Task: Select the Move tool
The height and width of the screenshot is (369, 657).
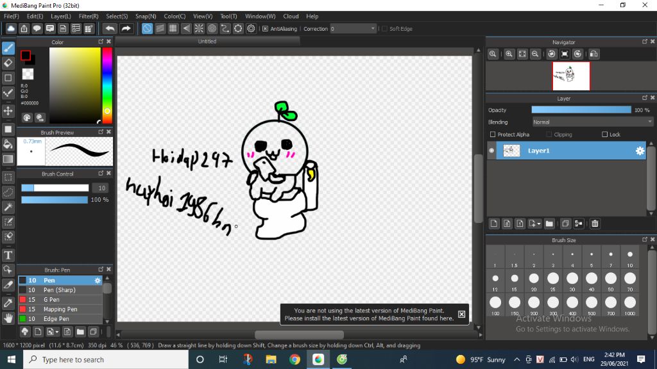Action: 8,111
